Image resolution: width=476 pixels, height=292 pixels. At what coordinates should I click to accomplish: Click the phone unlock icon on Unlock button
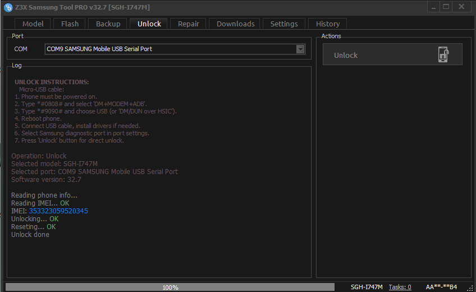pos(443,54)
